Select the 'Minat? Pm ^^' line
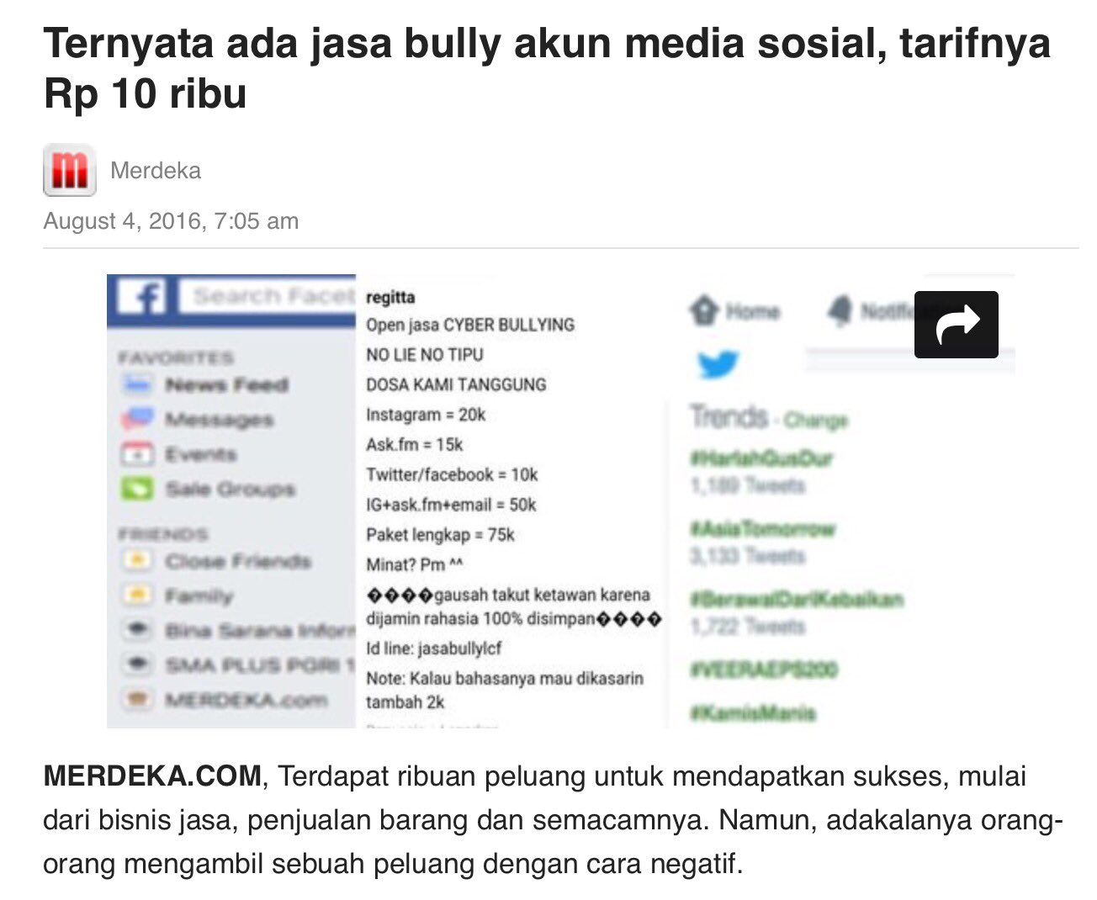Image resolution: width=1097 pixels, height=900 pixels. pos(415,564)
